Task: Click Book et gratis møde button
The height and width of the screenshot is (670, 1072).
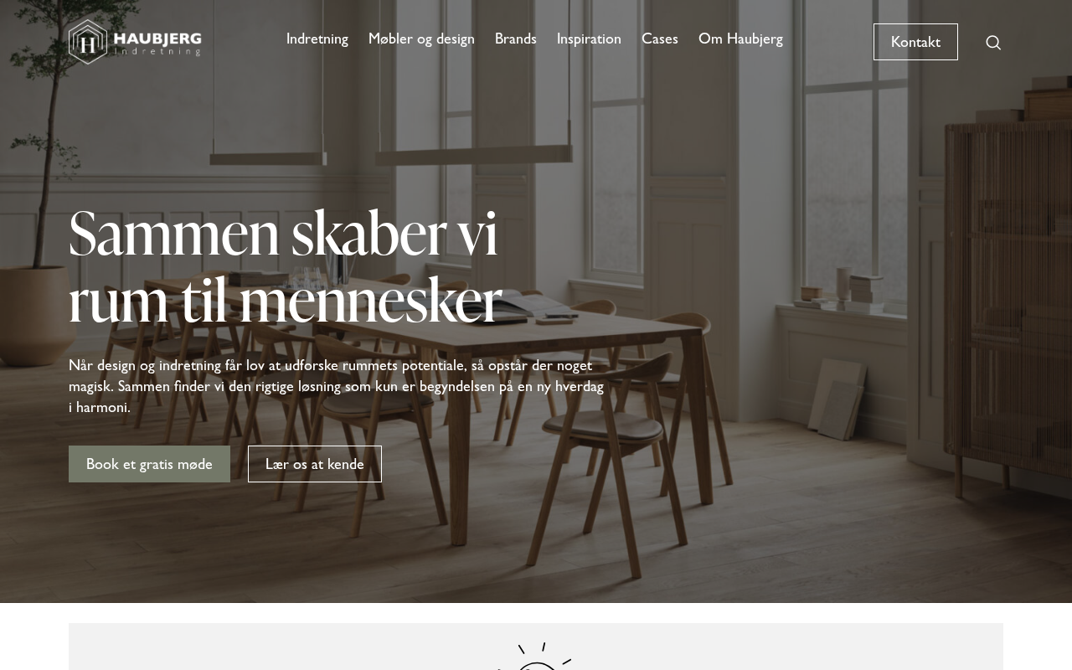Action: coord(149,464)
